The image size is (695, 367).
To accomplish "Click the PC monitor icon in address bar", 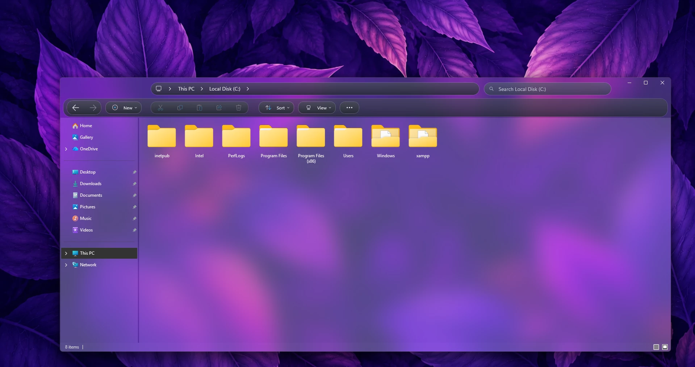I will (159, 89).
